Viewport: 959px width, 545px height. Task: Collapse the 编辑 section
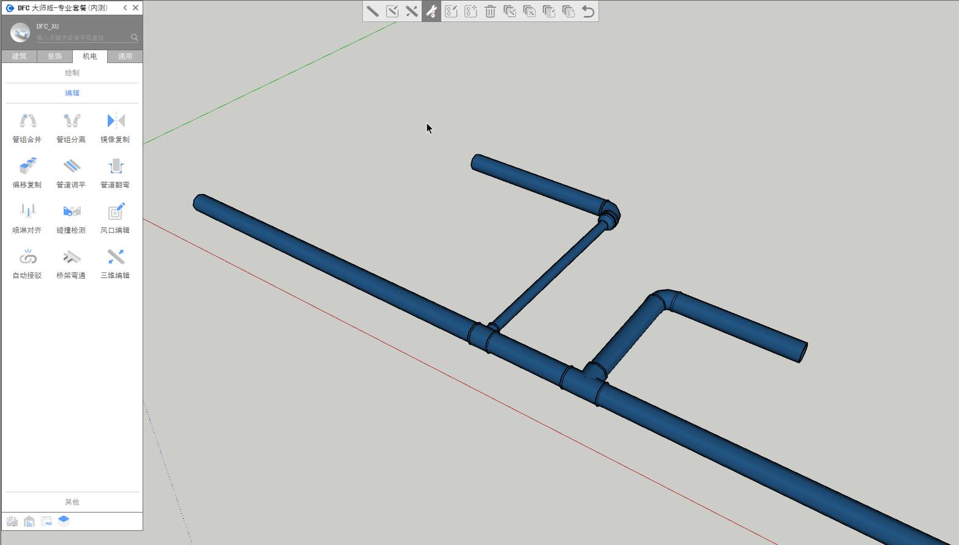72,93
